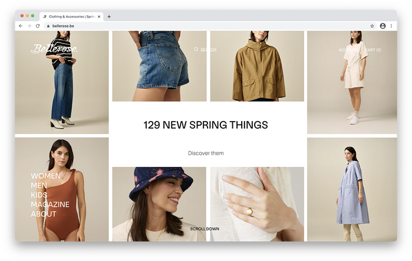Open the MAGAZINE link

coord(50,205)
